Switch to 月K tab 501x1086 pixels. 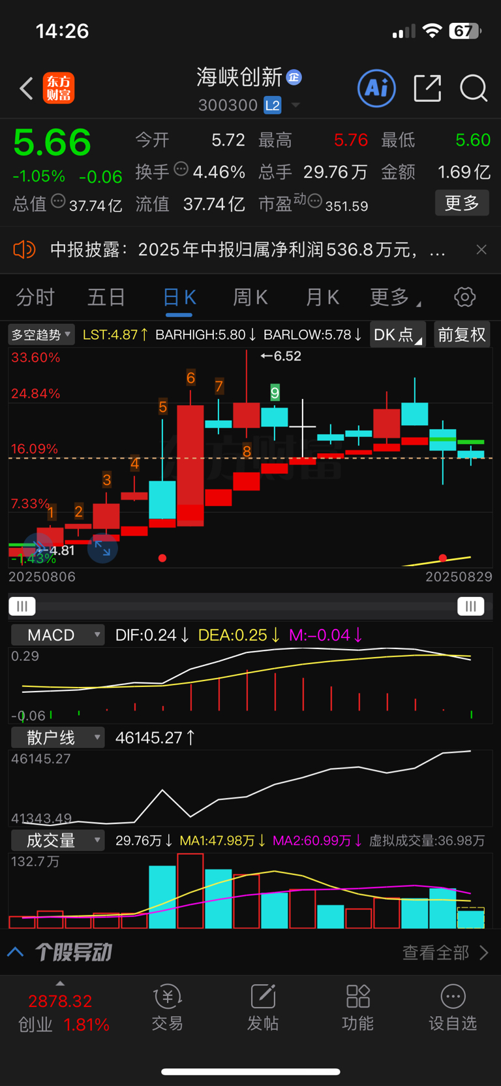point(322,298)
